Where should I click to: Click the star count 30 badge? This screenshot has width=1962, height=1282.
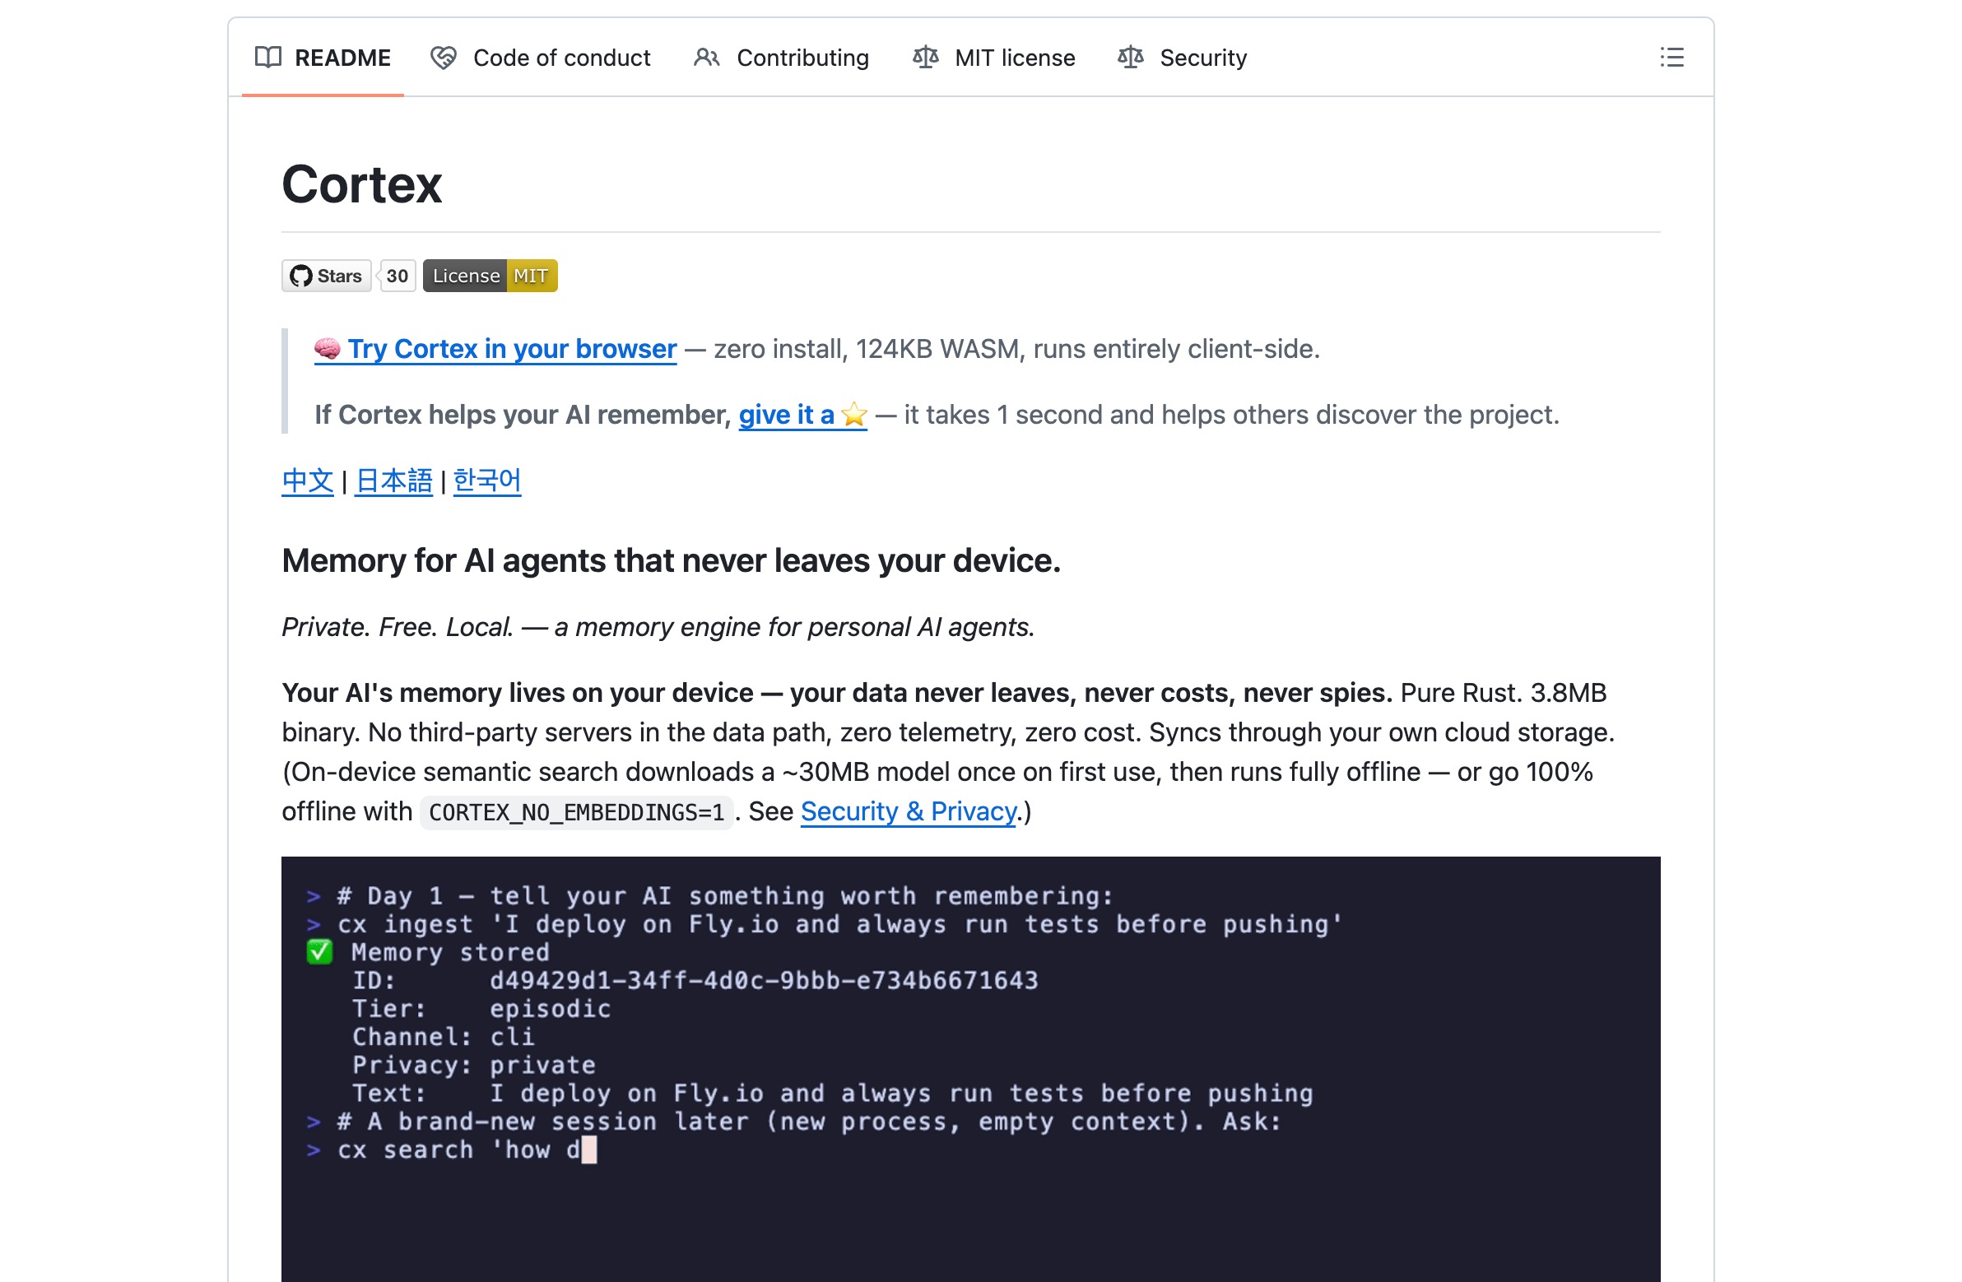pyautogui.click(x=397, y=276)
